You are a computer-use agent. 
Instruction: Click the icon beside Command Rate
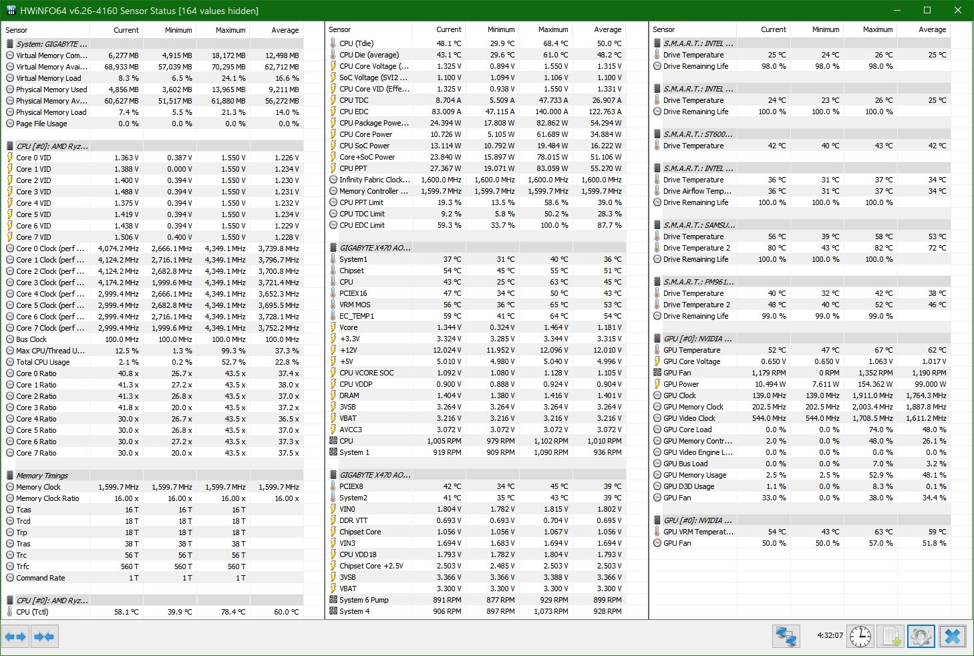click(10, 578)
